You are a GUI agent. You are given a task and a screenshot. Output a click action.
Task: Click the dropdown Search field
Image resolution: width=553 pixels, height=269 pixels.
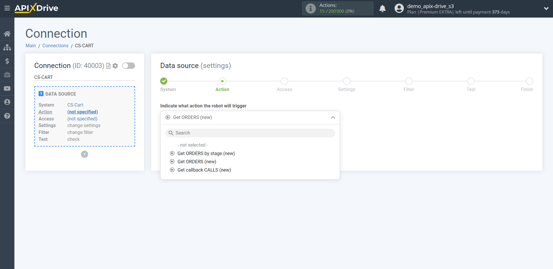[x=250, y=133]
